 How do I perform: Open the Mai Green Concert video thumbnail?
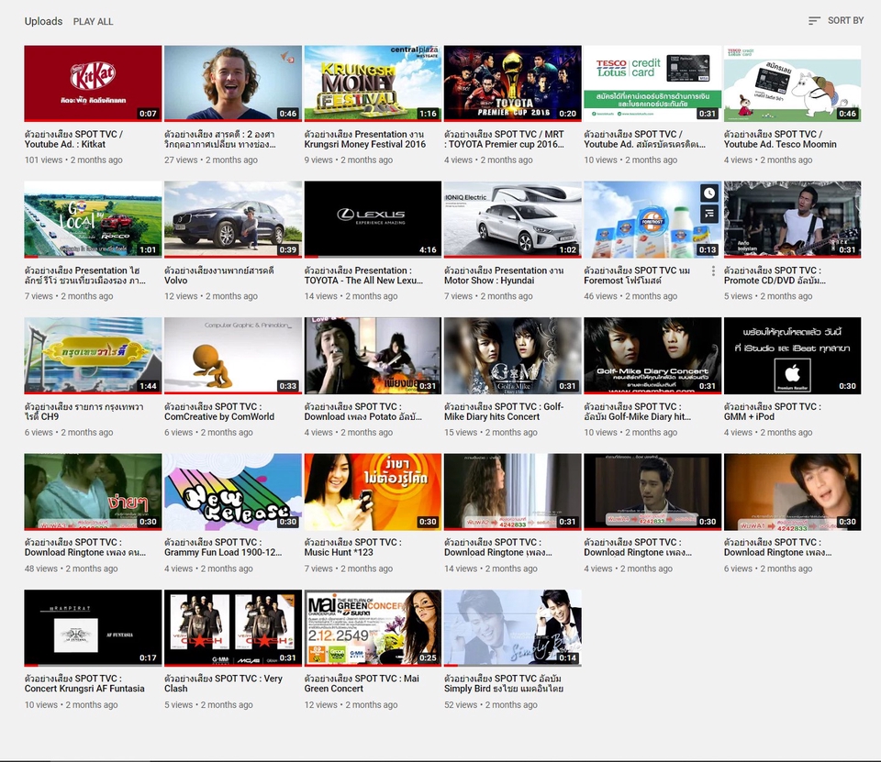pyautogui.click(x=371, y=627)
